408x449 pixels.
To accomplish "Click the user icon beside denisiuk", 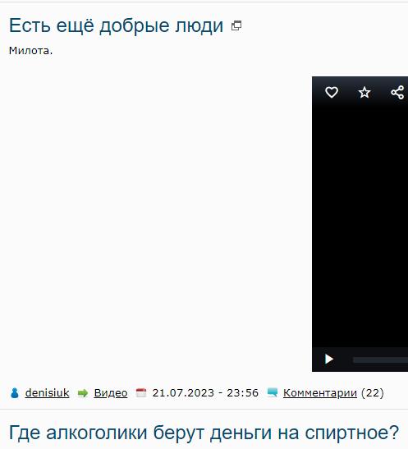I will tap(15, 393).
